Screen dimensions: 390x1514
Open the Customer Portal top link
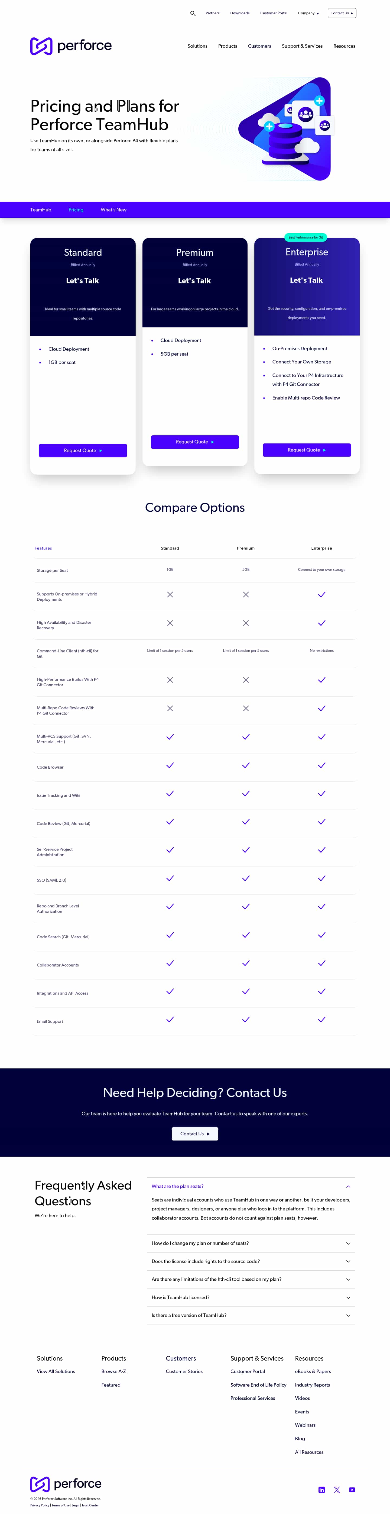(274, 13)
